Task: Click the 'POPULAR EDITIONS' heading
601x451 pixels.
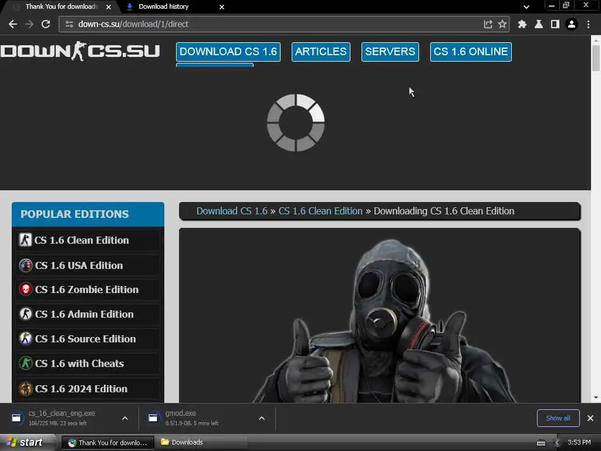Action: coord(75,214)
